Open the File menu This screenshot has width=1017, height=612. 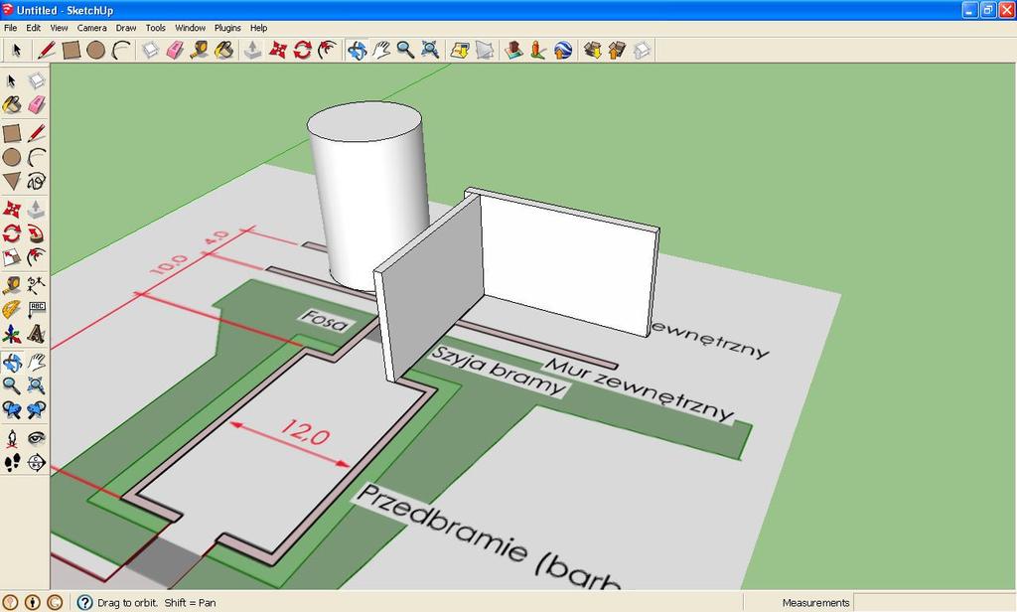(10, 28)
